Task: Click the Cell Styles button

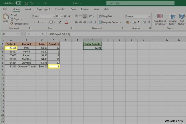Action: pos(182,19)
